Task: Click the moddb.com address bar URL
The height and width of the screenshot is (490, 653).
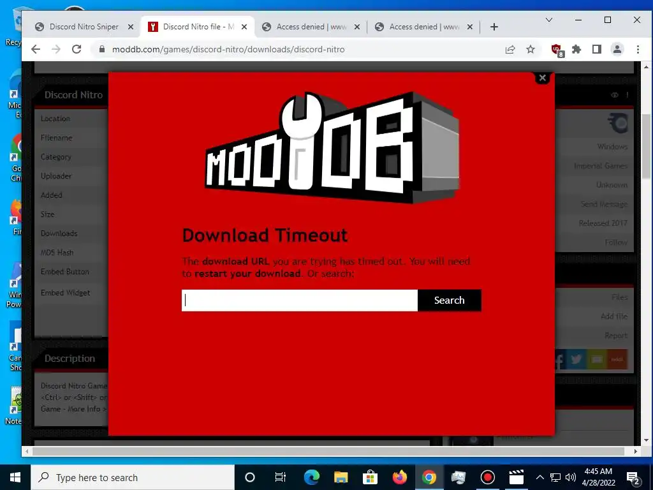Action: [x=228, y=49]
